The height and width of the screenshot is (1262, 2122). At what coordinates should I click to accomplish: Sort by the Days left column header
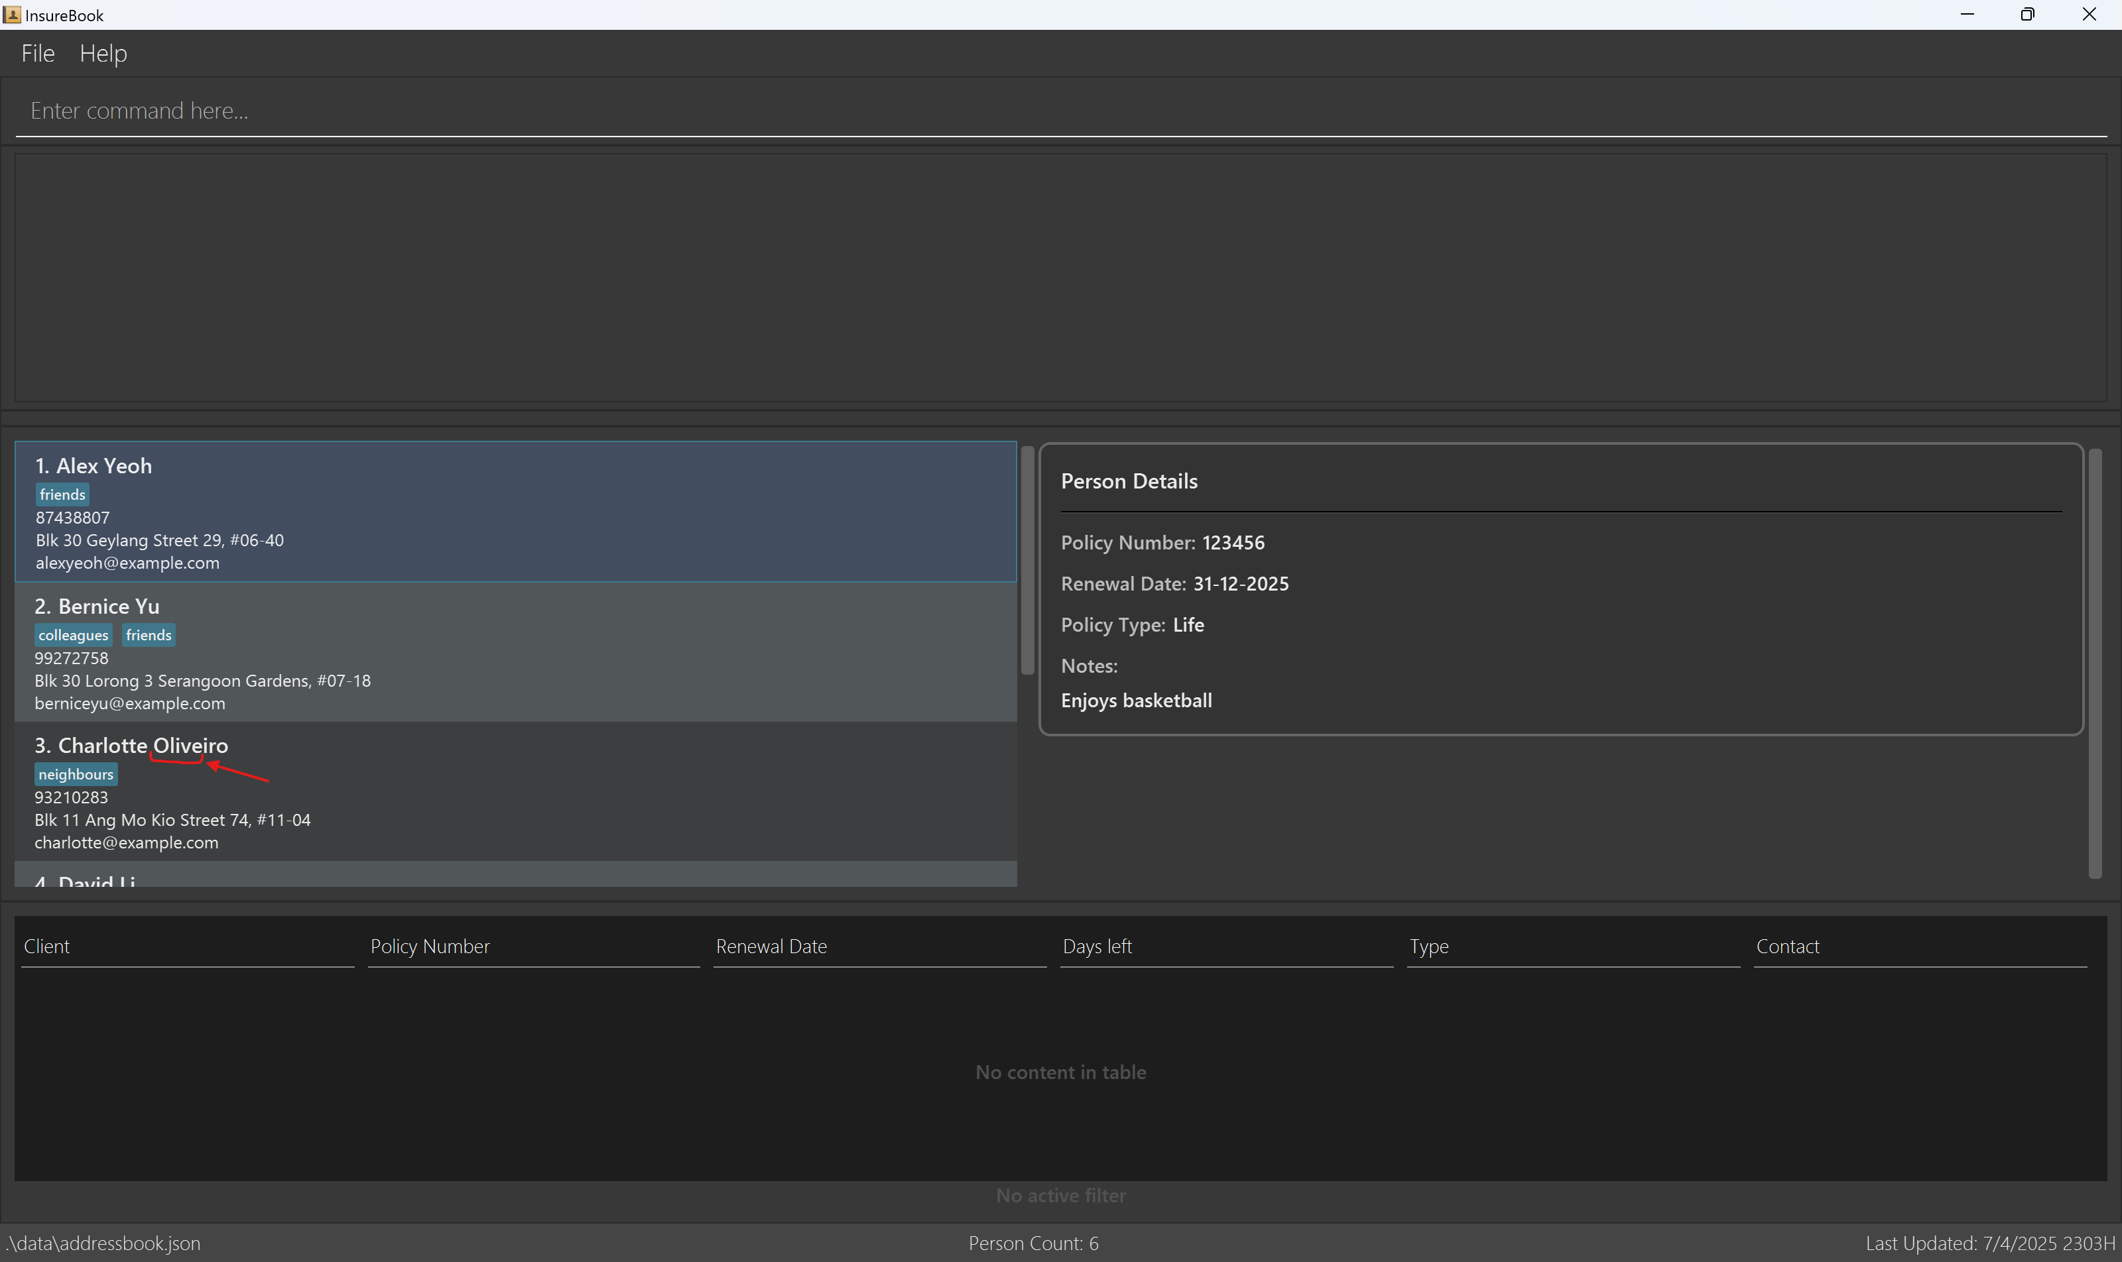(1227, 946)
